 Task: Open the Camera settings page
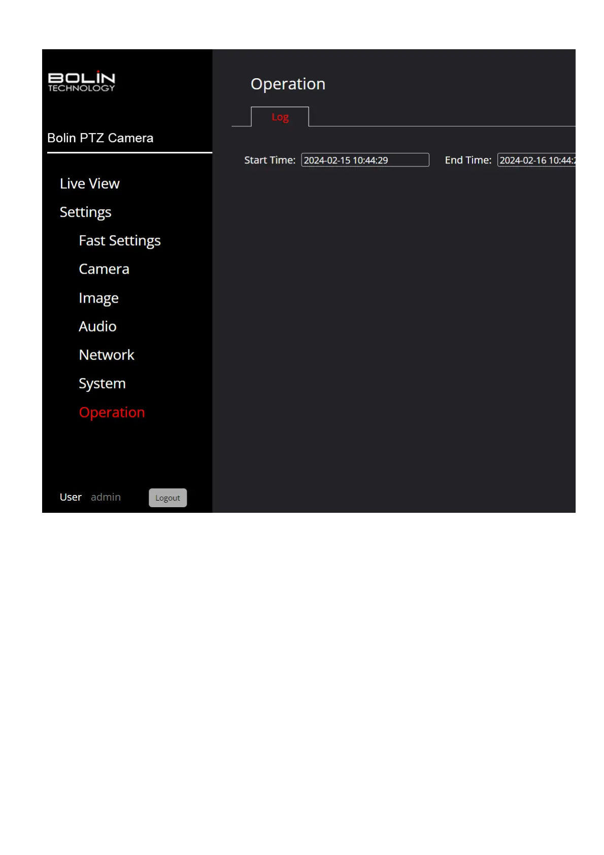point(104,269)
